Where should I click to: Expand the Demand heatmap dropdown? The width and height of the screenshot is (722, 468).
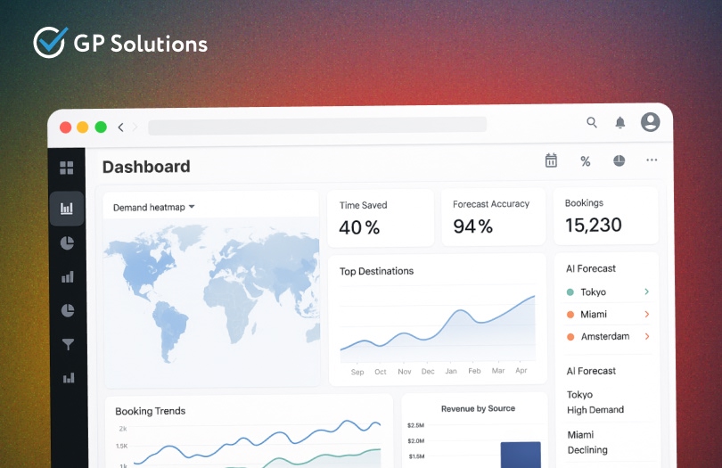click(154, 208)
